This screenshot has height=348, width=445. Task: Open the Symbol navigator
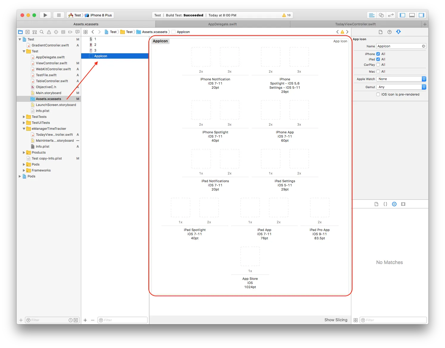pos(35,32)
